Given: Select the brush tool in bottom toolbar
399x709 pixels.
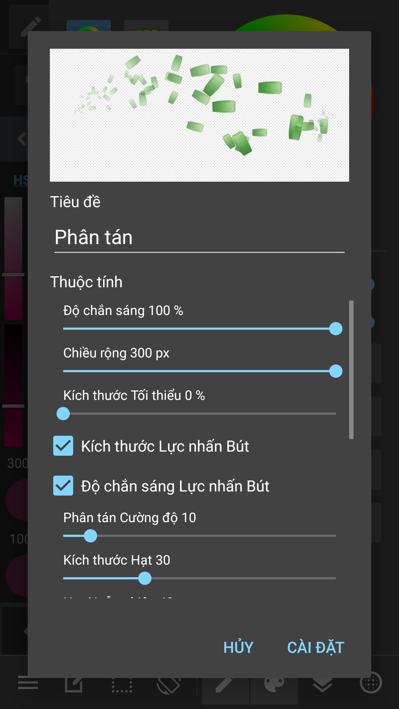Looking at the screenshot, I should click(x=225, y=685).
